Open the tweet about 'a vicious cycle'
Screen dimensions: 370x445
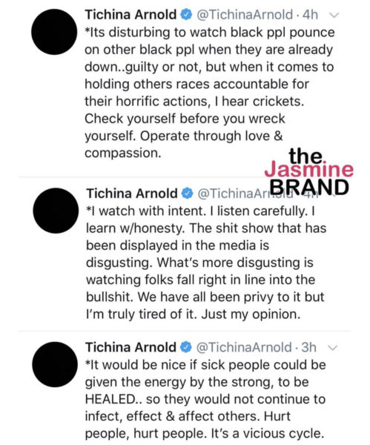pyautogui.click(x=205, y=399)
